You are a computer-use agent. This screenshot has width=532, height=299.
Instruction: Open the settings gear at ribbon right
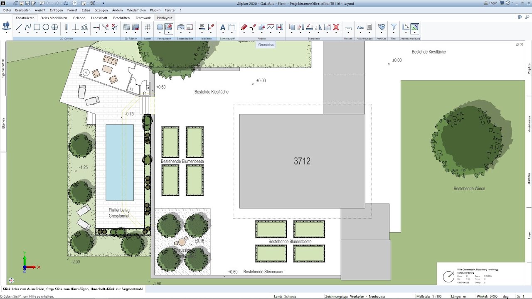[x=520, y=17]
